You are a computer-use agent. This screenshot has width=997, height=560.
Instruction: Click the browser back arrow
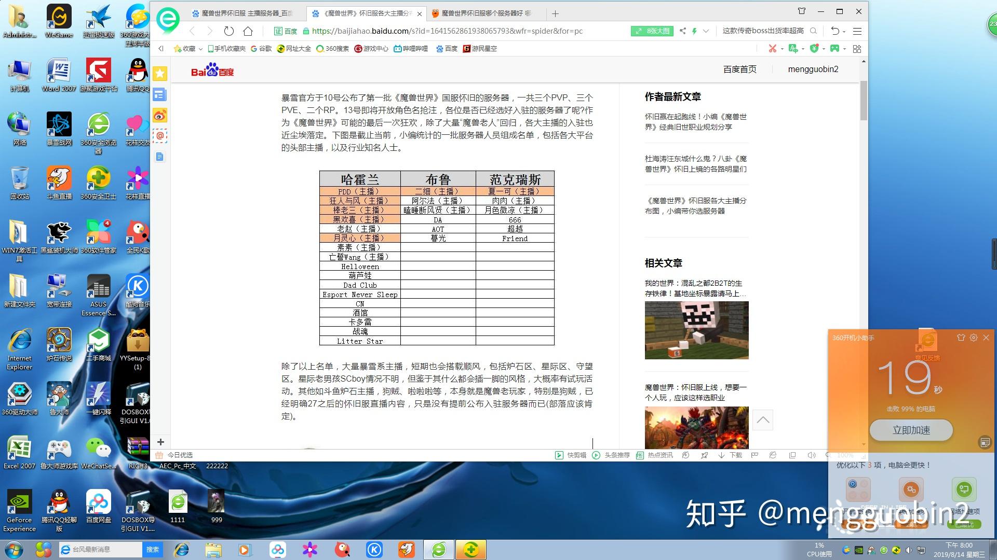(192, 31)
